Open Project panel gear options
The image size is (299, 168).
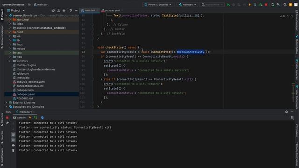click(x=71, y=10)
